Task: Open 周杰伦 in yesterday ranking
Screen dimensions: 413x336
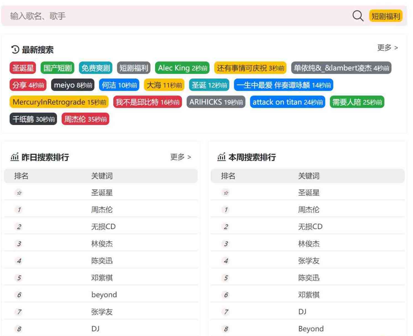Action: coord(102,210)
